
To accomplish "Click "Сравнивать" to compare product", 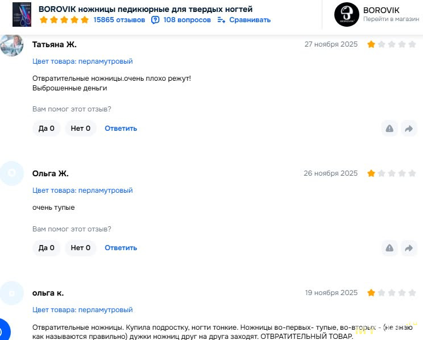I will [x=250, y=20].
